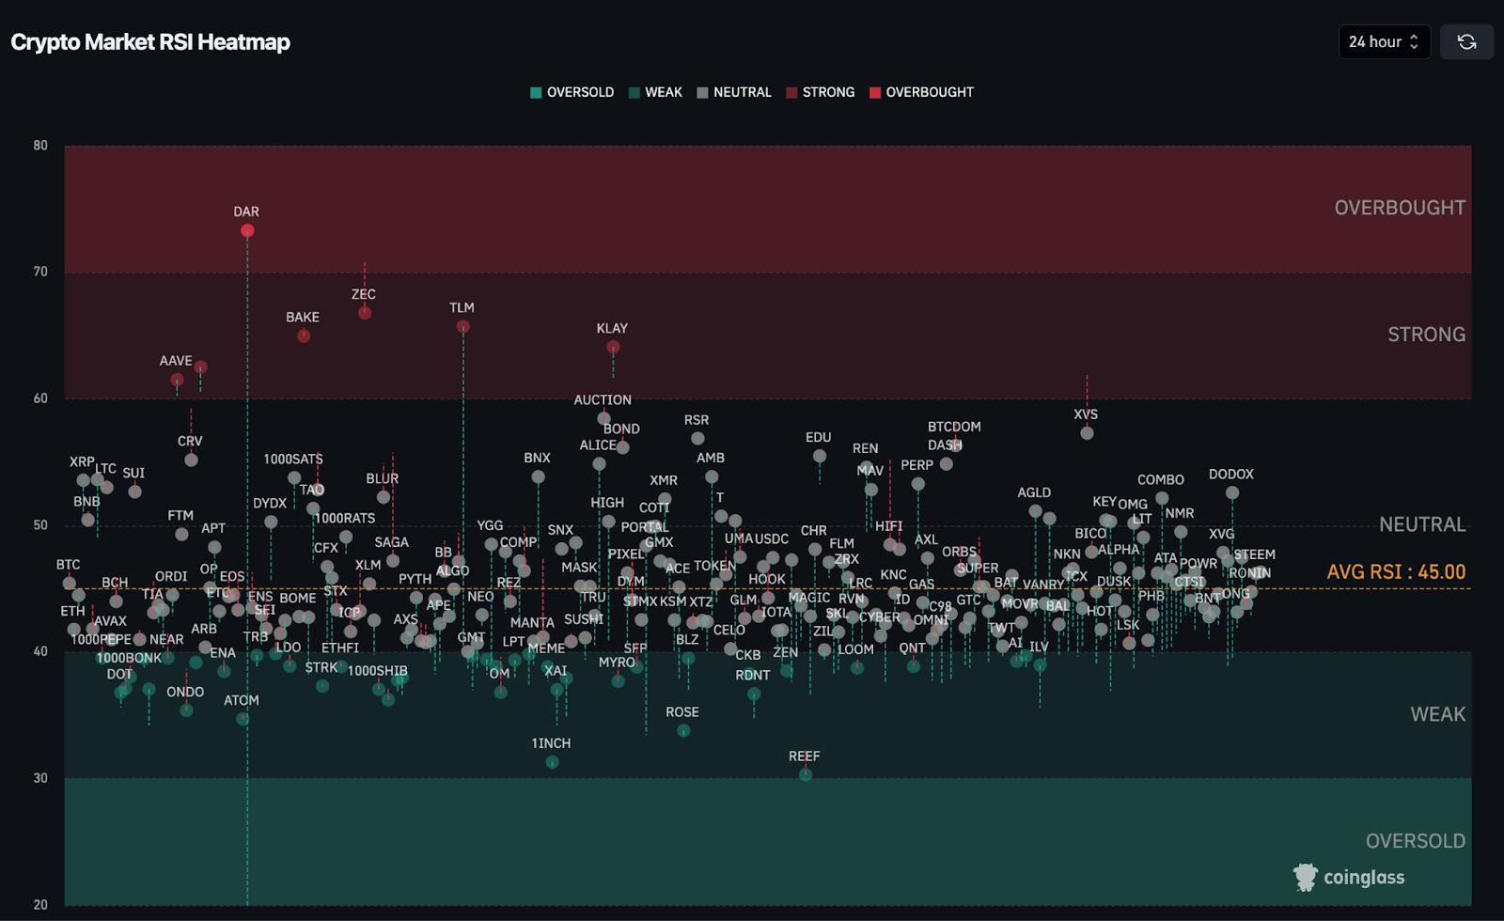Image resolution: width=1504 pixels, height=921 pixels.
Task: Select the RDNT data point
Action: (x=754, y=694)
